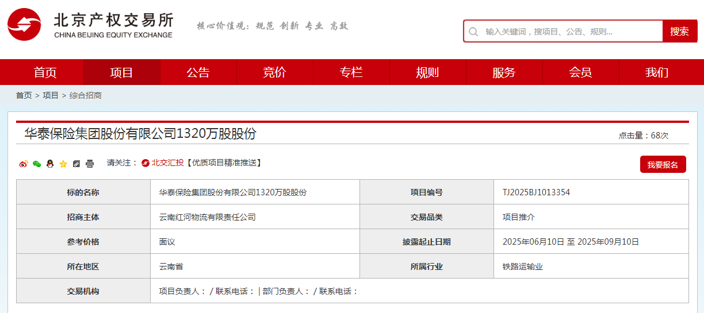Image resolution: width=704 pixels, height=313 pixels.
Task: Switch to the 会员 section
Action: (x=580, y=72)
